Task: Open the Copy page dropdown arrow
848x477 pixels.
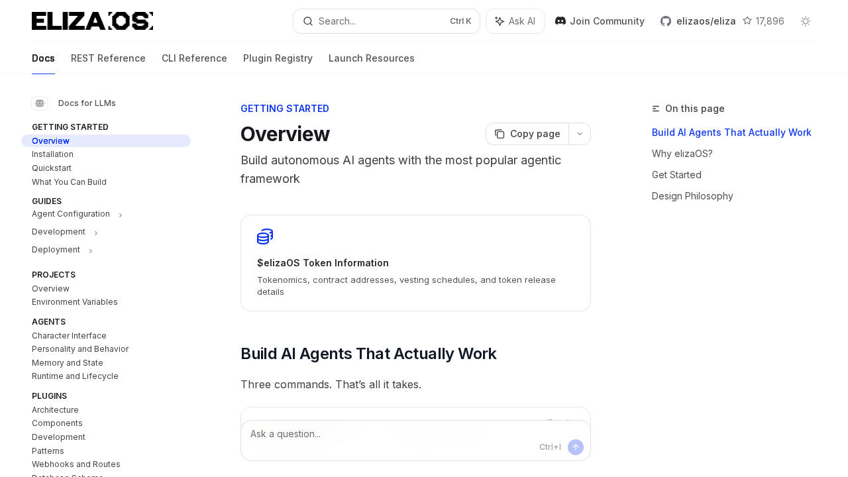Action: (580, 134)
